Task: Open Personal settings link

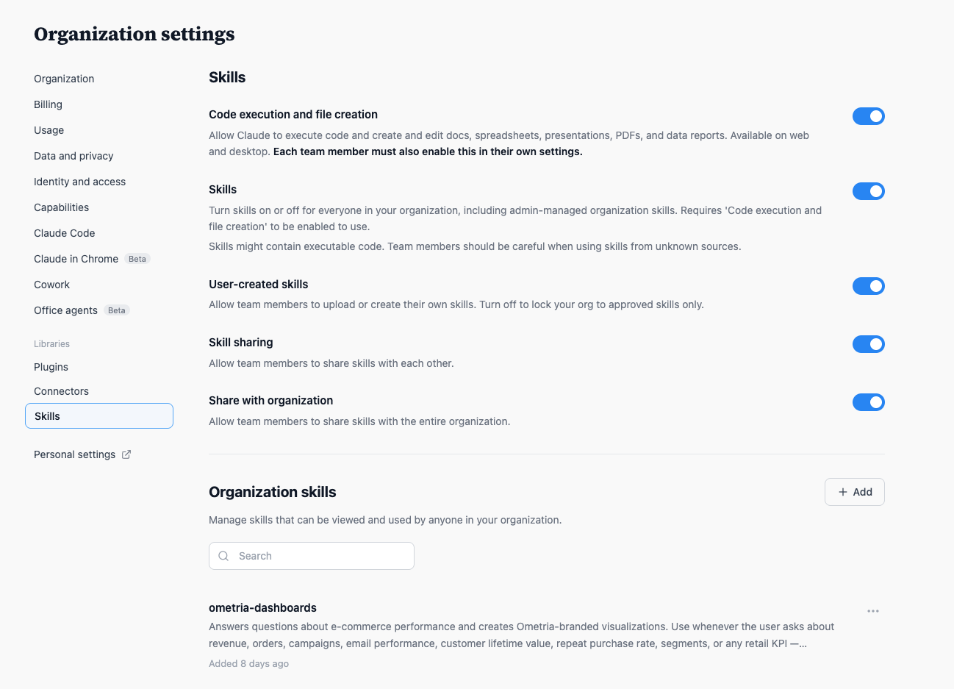Action: (74, 454)
